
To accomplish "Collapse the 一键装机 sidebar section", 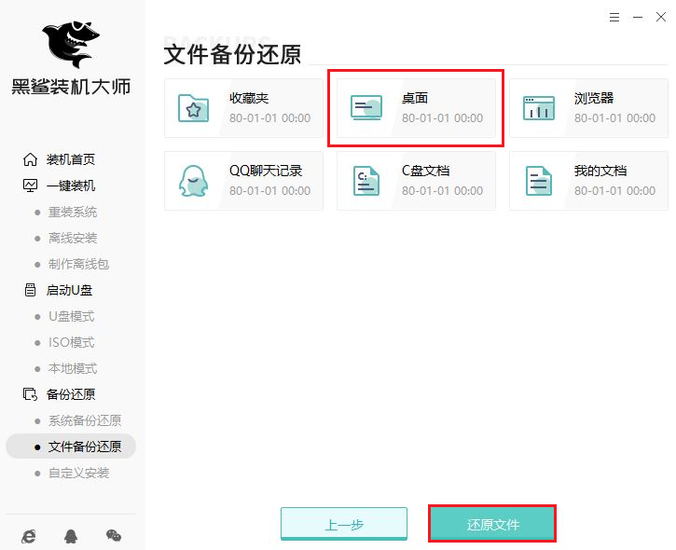I will coord(70,186).
